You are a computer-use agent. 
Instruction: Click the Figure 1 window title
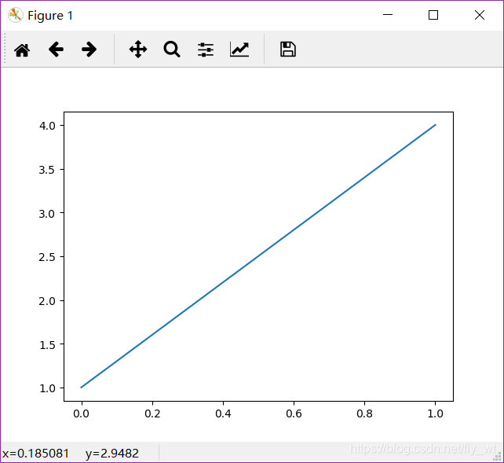pos(50,16)
